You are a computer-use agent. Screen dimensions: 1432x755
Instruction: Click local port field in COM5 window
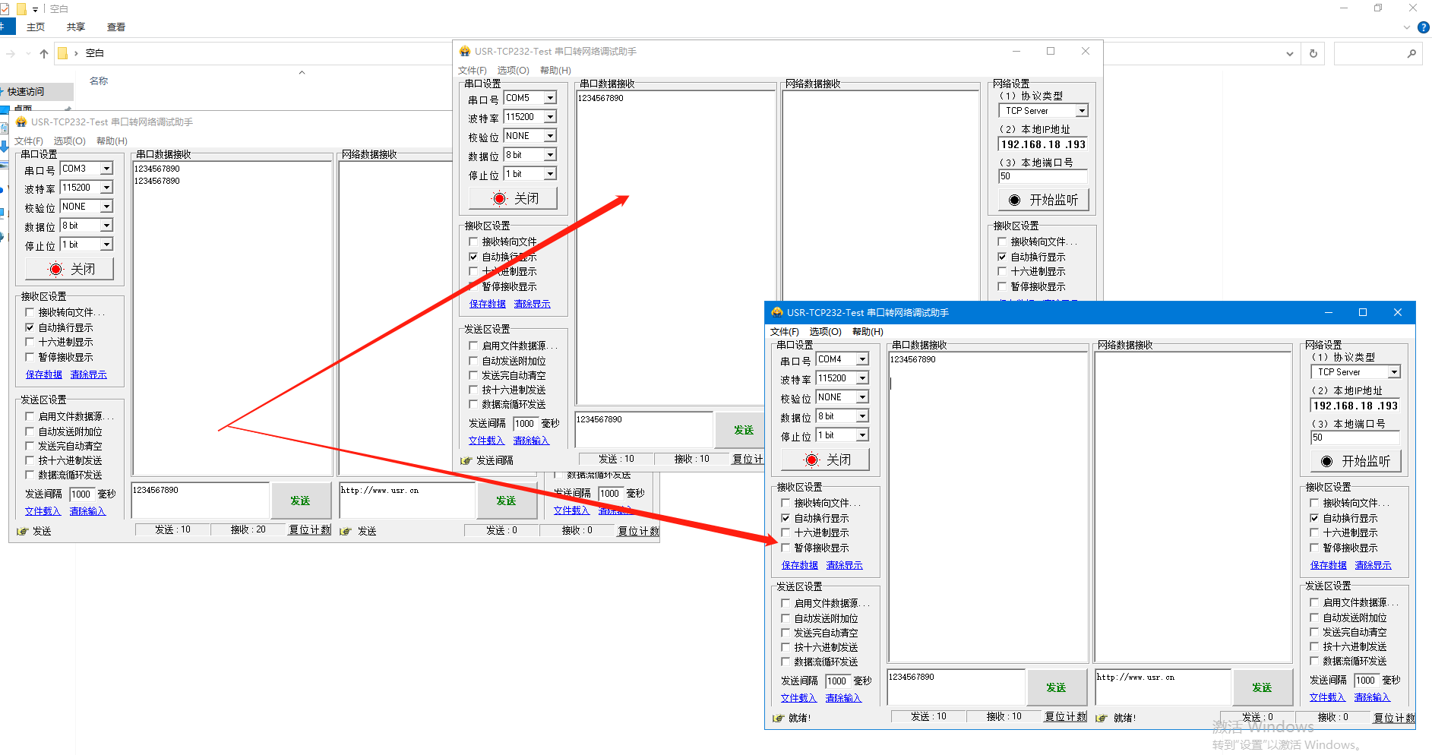click(1042, 176)
